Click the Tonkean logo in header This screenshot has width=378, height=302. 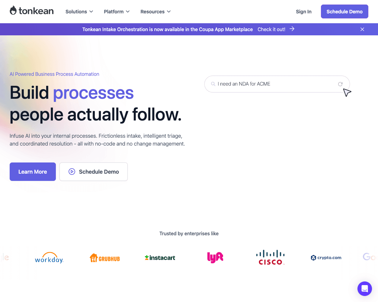(32, 11)
